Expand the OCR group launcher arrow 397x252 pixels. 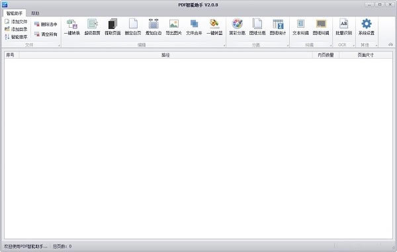click(x=354, y=46)
